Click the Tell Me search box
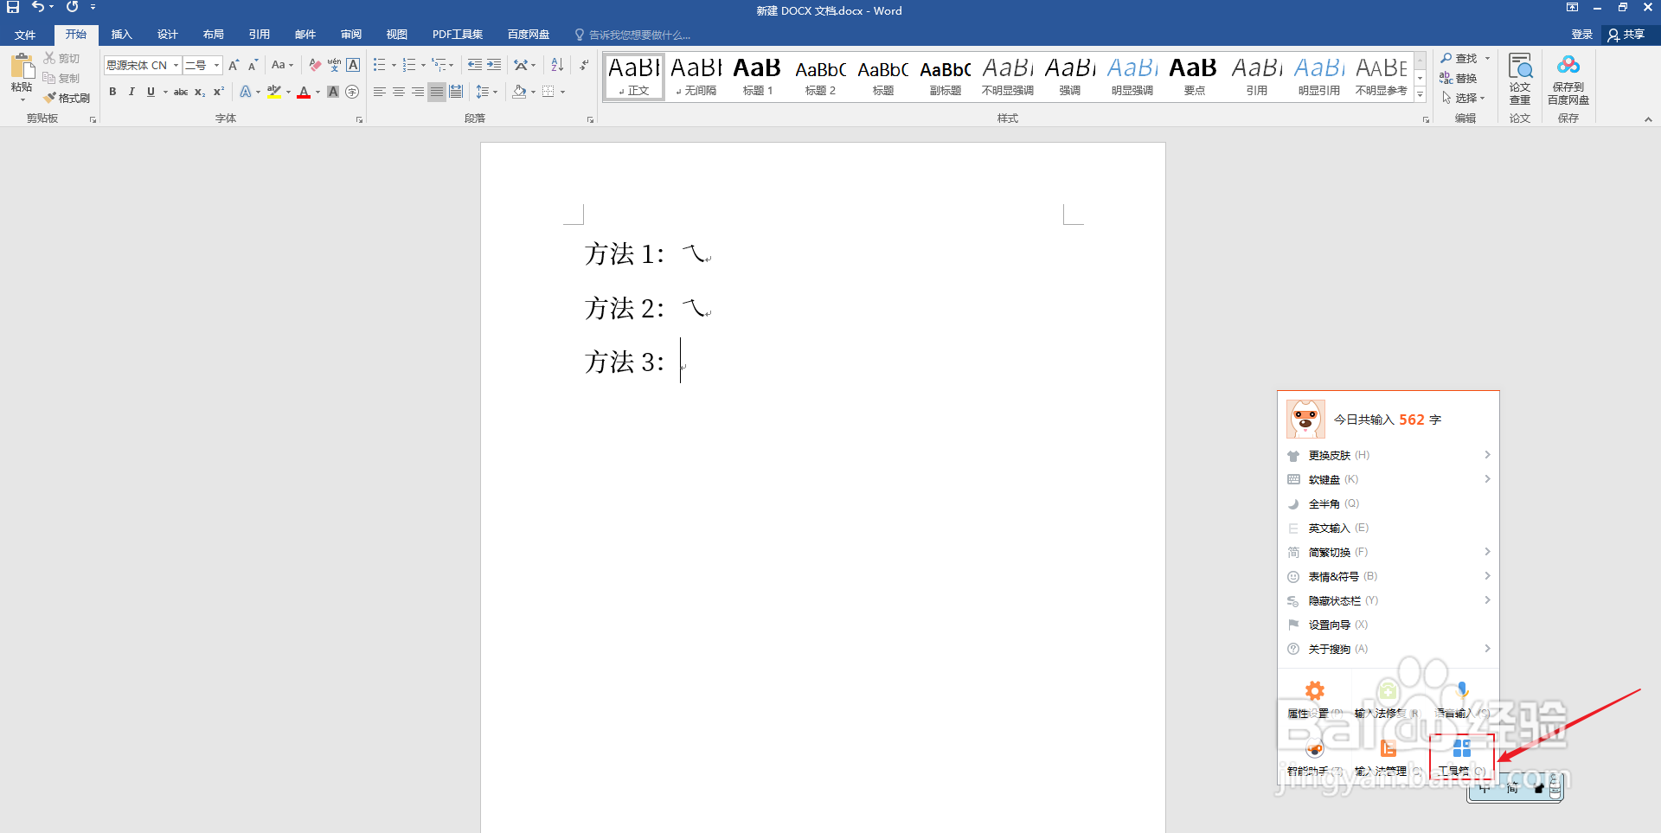This screenshot has height=833, width=1661. [x=633, y=35]
